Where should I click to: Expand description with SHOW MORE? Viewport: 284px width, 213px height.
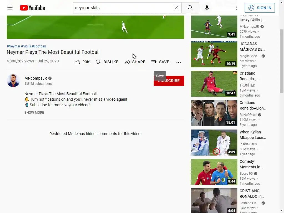point(34,113)
